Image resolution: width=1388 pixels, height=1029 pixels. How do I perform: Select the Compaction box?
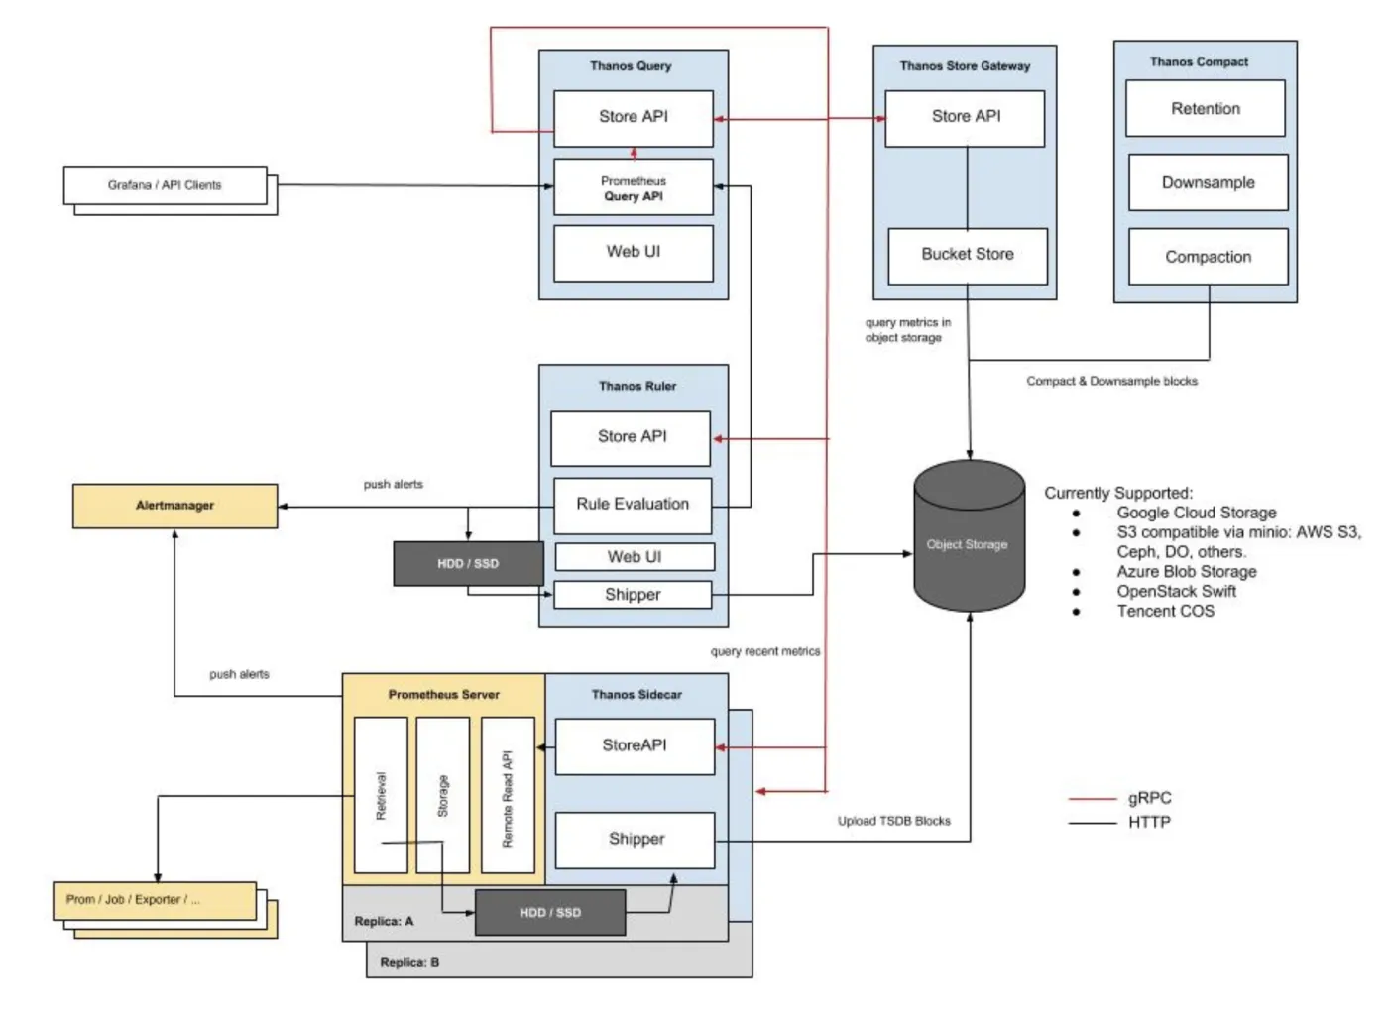[1209, 257]
